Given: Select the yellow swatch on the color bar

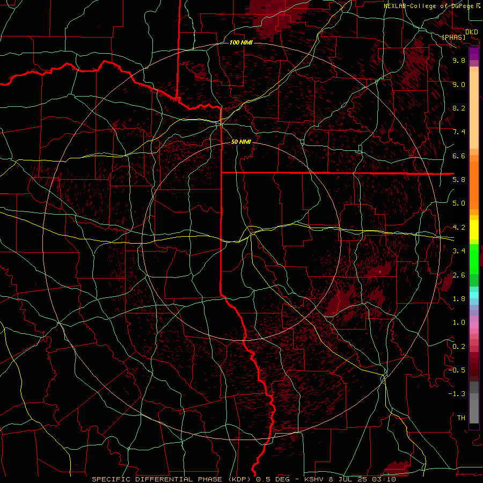Looking at the screenshot, I should point(474,230).
